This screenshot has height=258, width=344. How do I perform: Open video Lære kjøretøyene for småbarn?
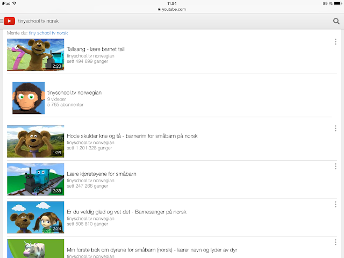[x=102, y=174]
